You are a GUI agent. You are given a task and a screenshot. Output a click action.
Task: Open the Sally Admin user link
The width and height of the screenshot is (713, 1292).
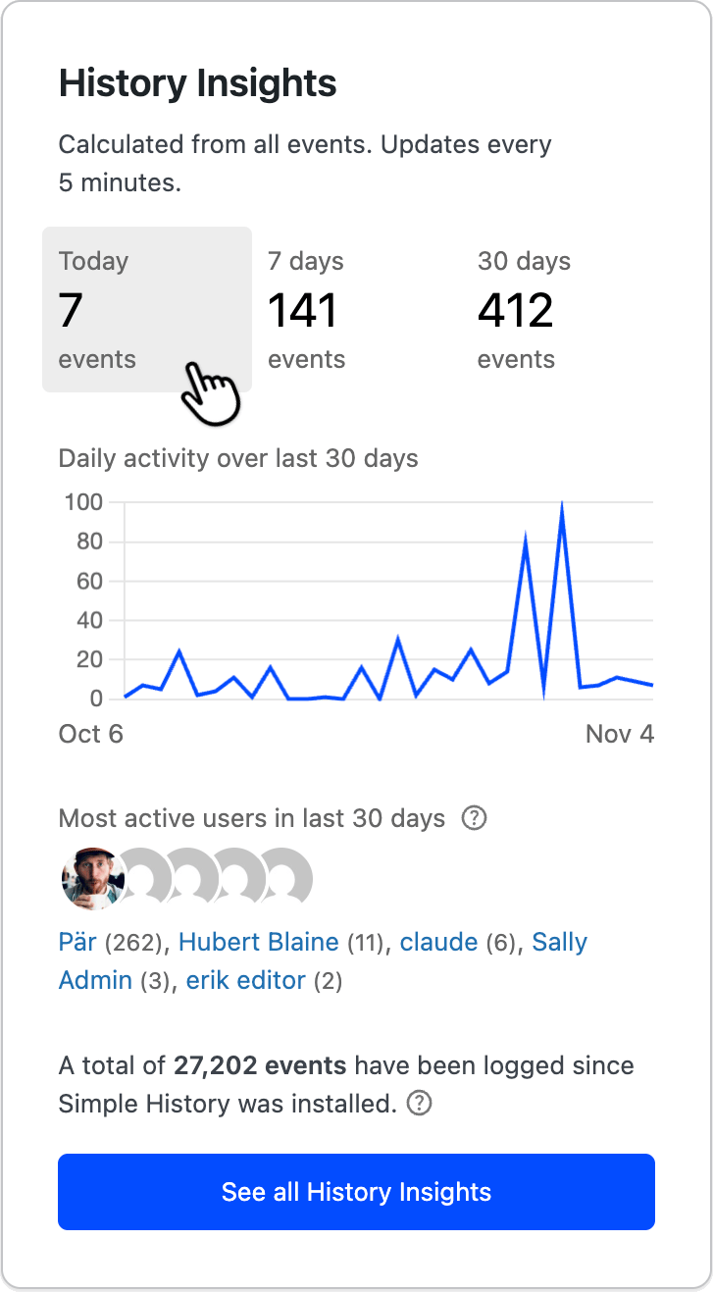pyautogui.click(x=559, y=941)
